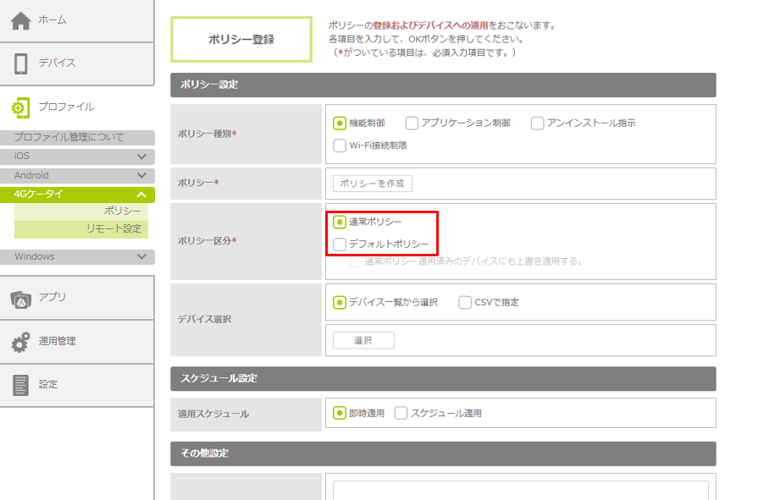Image resolution: width=775 pixels, height=500 pixels.
Task: Check overwrite for devices with 通常ポリシー applied
Action: point(357,261)
